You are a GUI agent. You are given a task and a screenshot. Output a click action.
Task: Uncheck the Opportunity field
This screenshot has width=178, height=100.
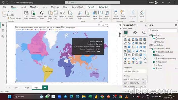[x=154, y=62]
